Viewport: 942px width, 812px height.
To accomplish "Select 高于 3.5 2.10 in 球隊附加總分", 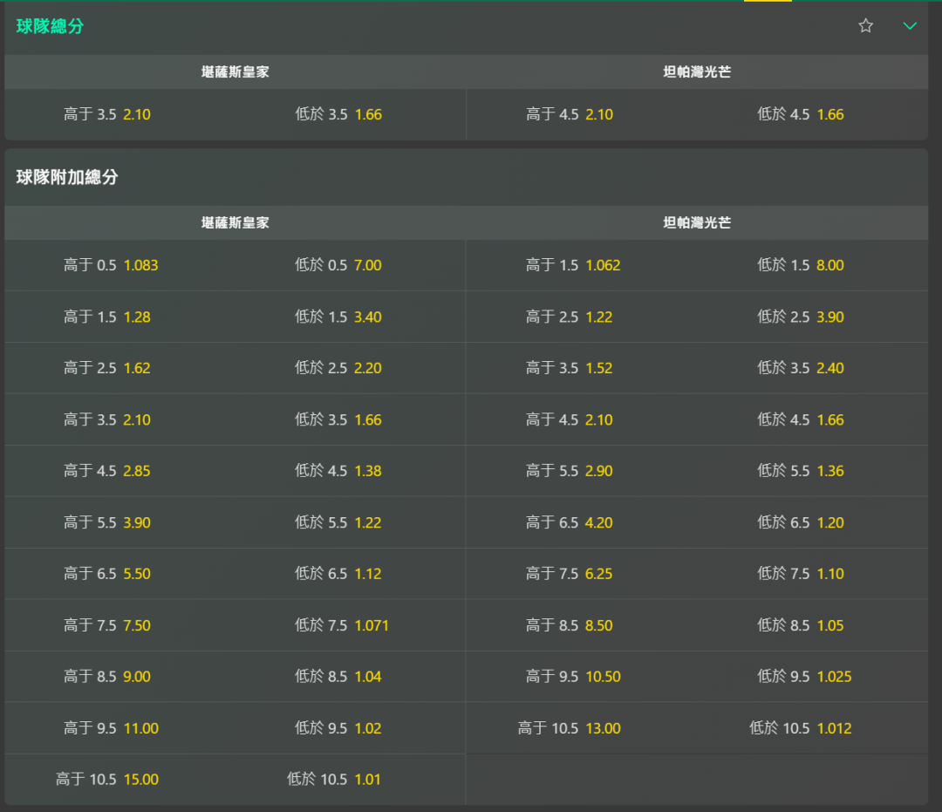I will pos(107,420).
